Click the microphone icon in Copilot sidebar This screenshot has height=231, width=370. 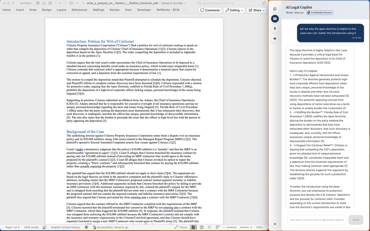(275, 29)
